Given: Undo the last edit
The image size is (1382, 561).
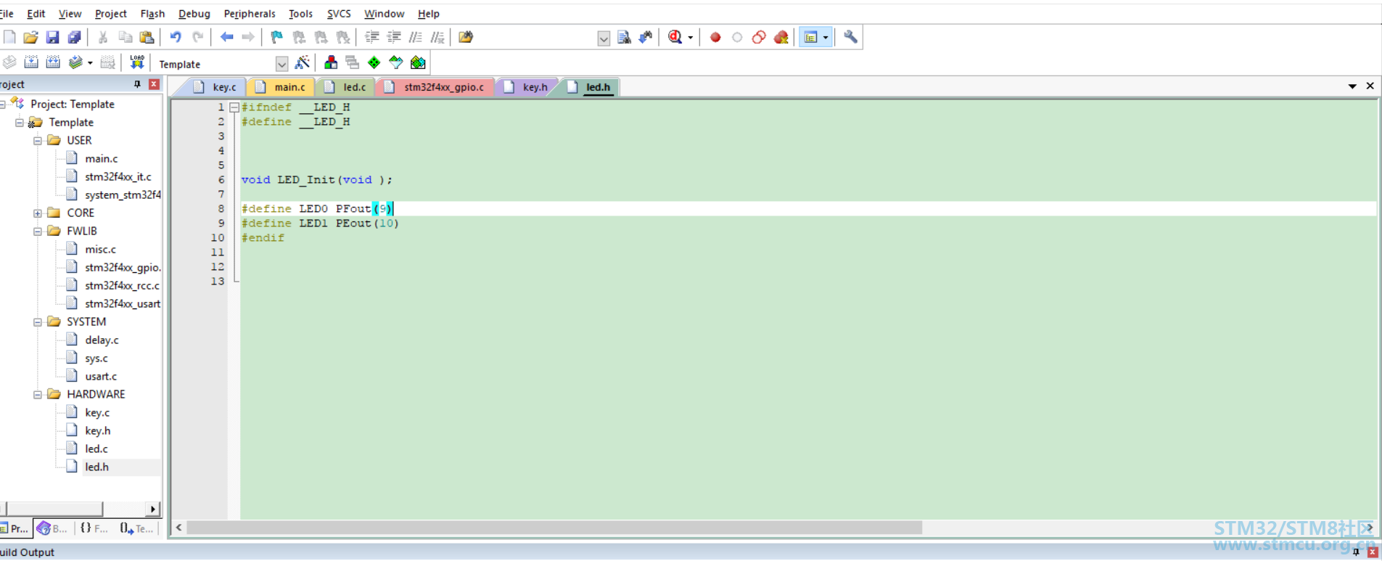Looking at the screenshot, I should pyautogui.click(x=176, y=37).
